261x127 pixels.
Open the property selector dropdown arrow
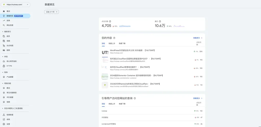click(28, 5)
